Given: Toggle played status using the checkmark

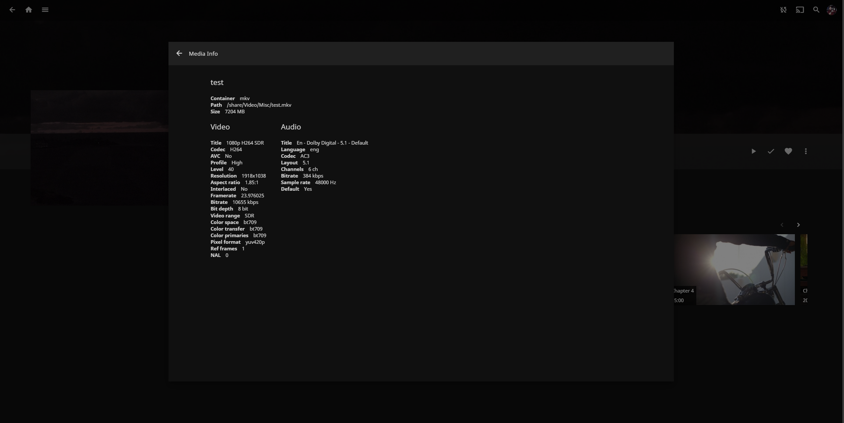Looking at the screenshot, I should coord(770,151).
